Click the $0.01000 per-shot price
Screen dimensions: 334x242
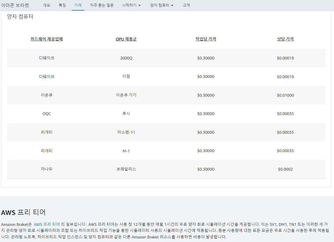(285, 95)
